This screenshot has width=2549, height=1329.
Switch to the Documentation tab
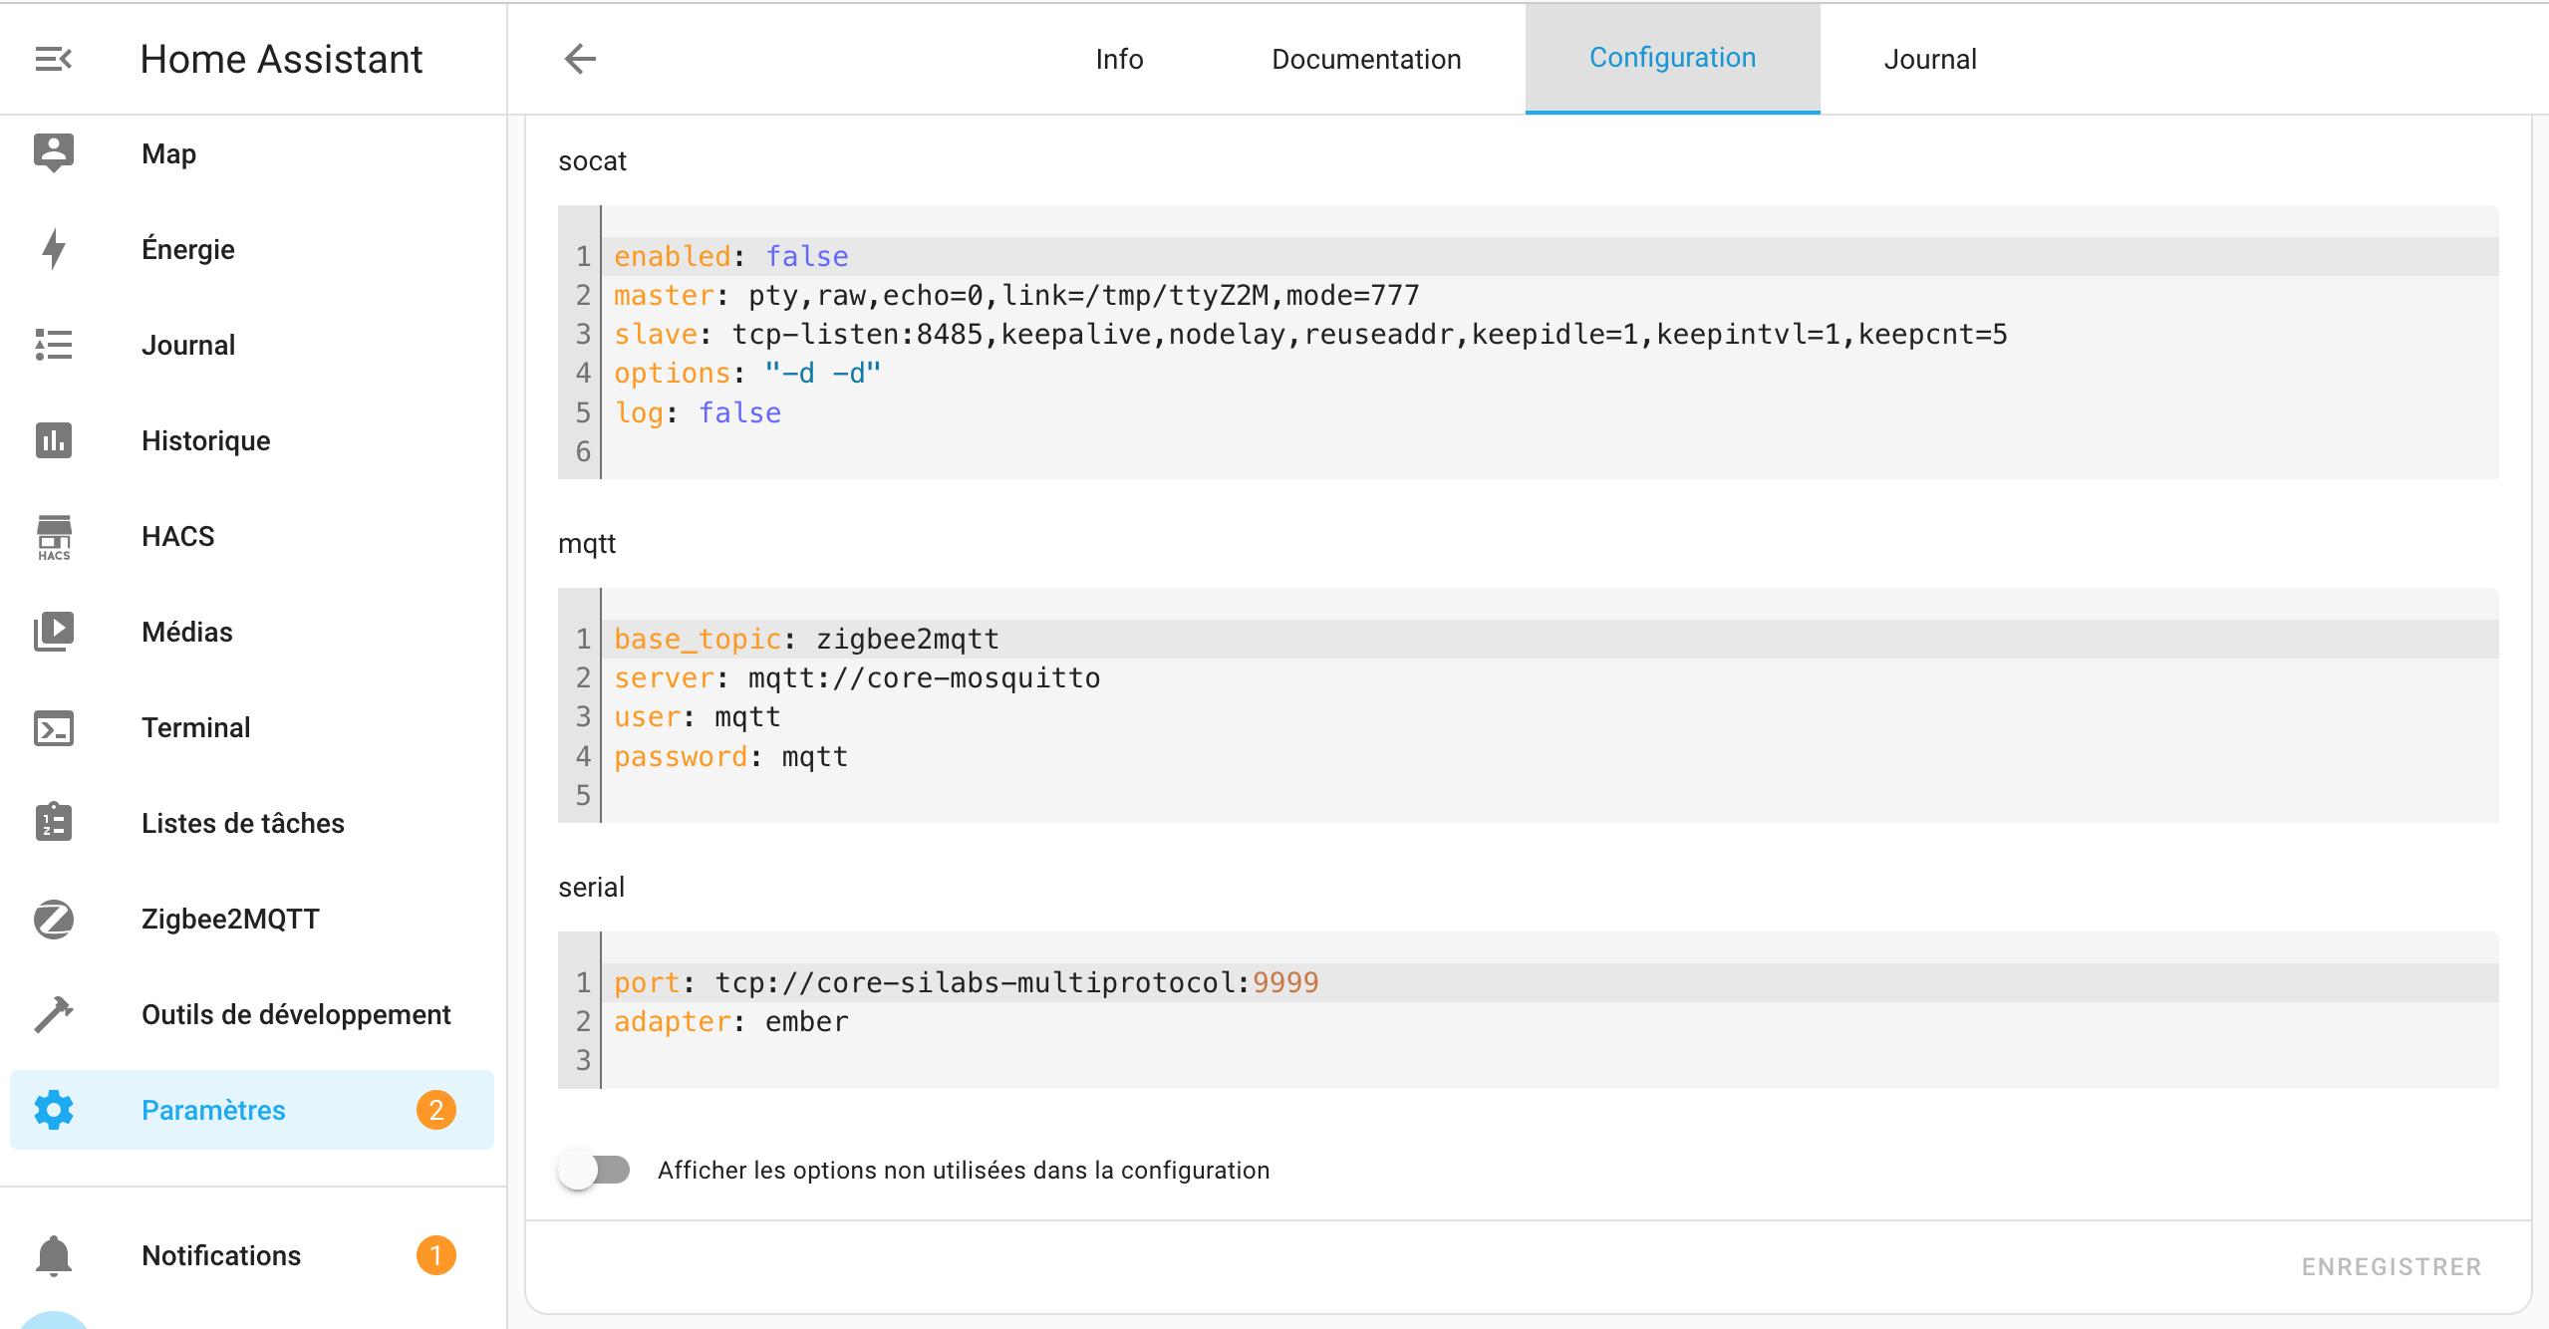point(1366,59)
